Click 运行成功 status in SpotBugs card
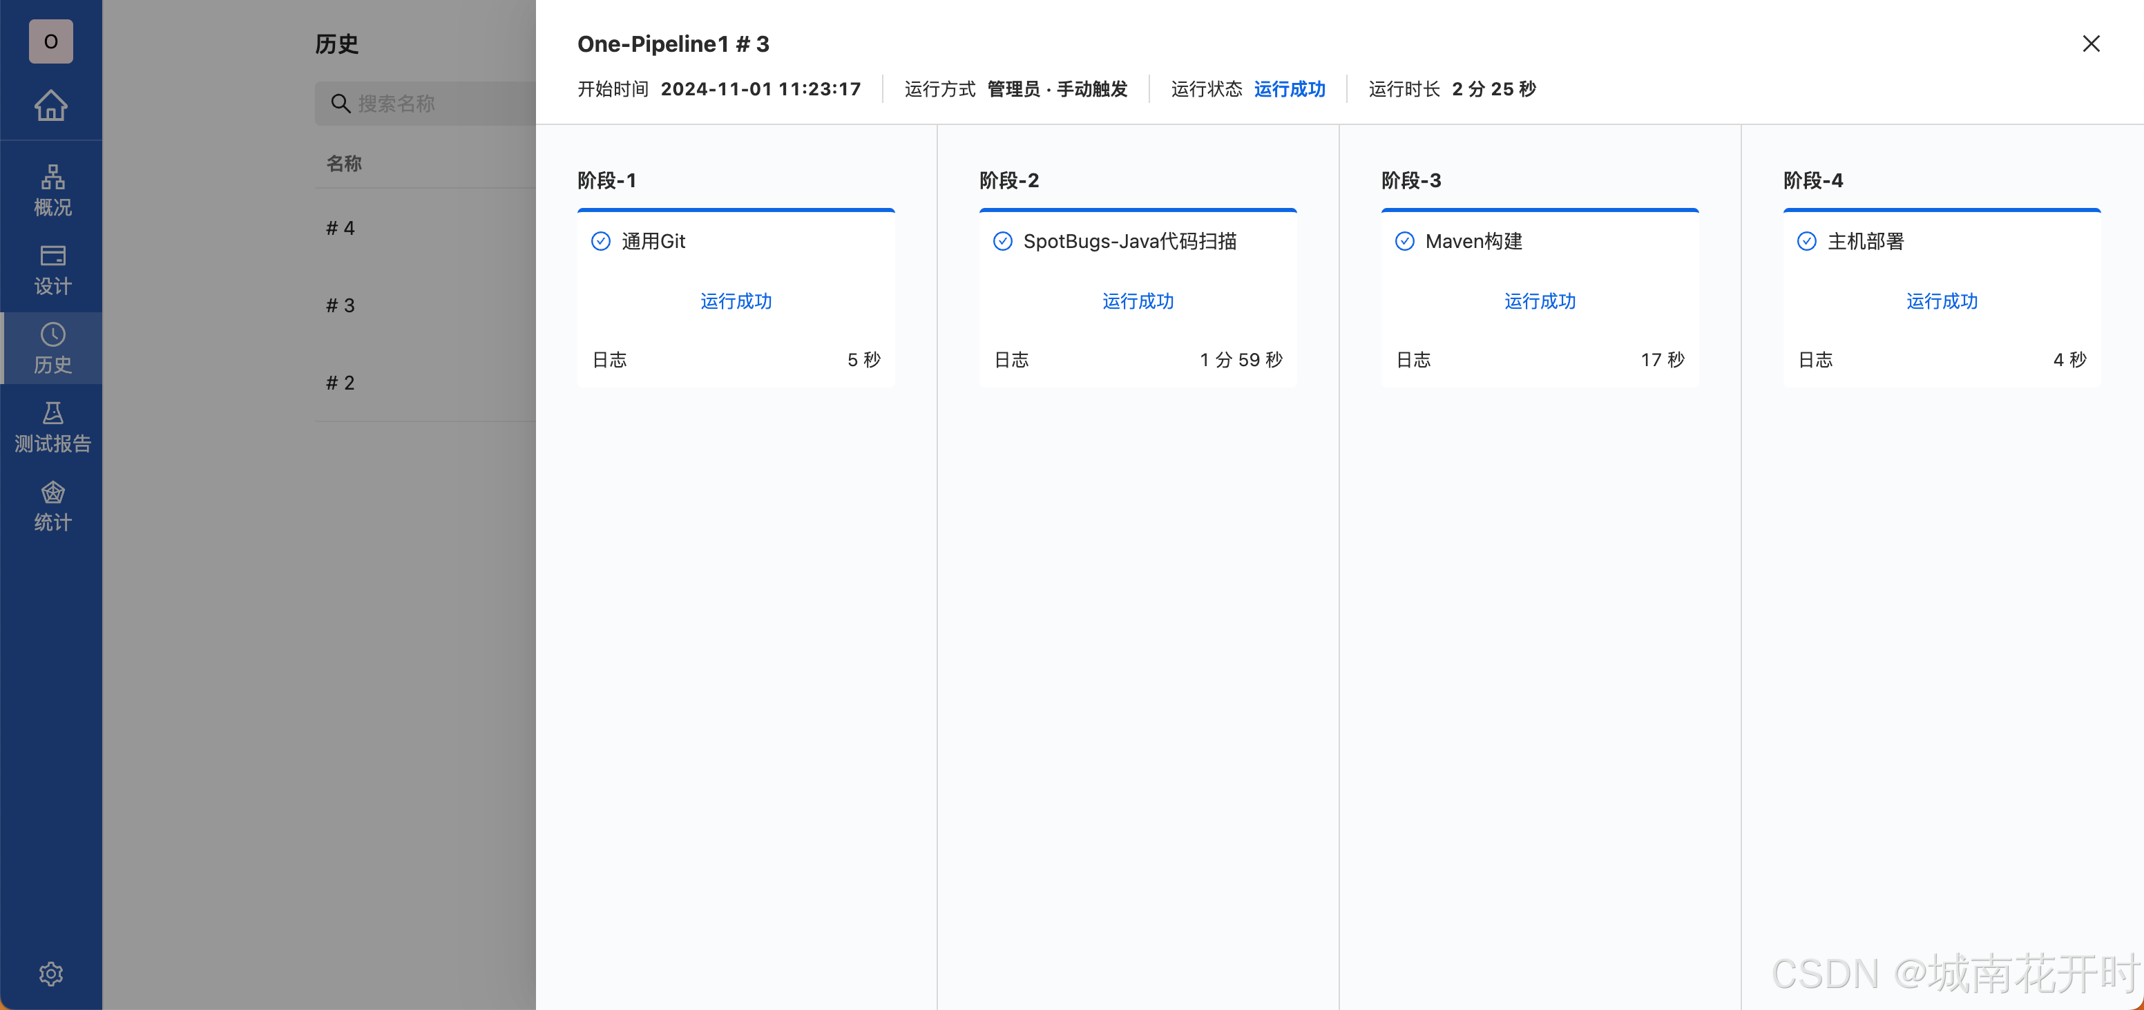Screen dimensions: 2144x1010 point(1138,301)
